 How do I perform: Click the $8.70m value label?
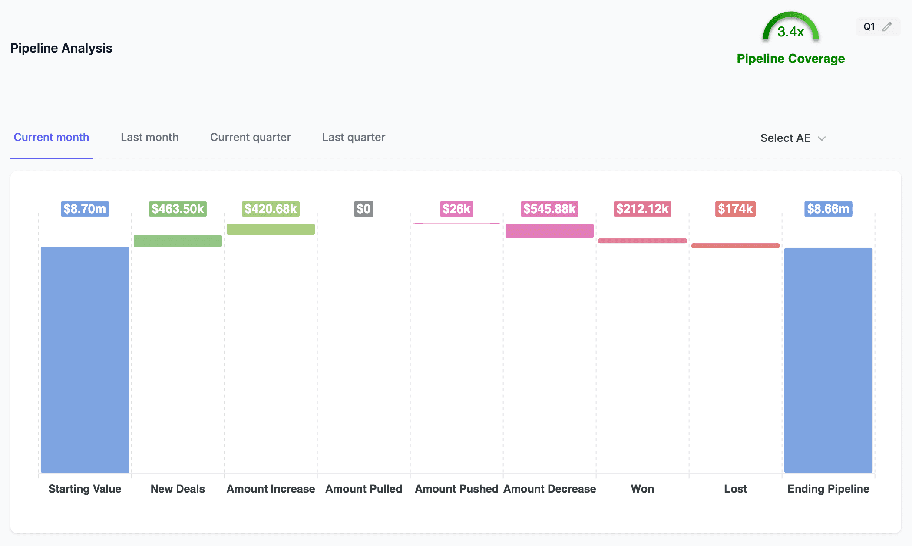pos(85,209)
